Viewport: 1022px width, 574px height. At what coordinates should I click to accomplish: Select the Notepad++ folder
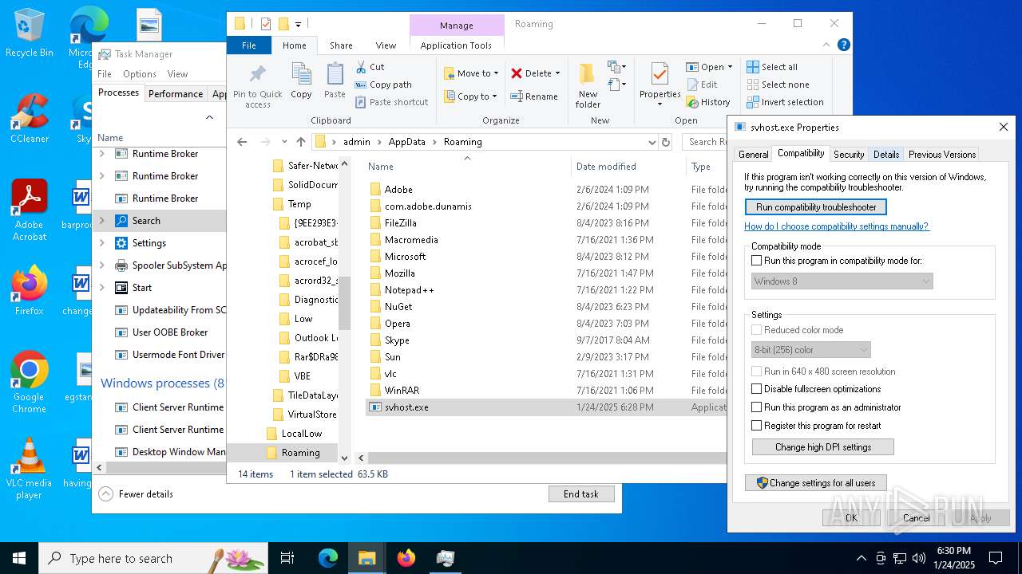pos(409,290)
